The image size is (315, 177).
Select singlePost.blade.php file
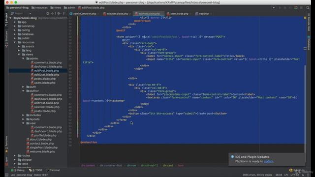coord(42,147)
